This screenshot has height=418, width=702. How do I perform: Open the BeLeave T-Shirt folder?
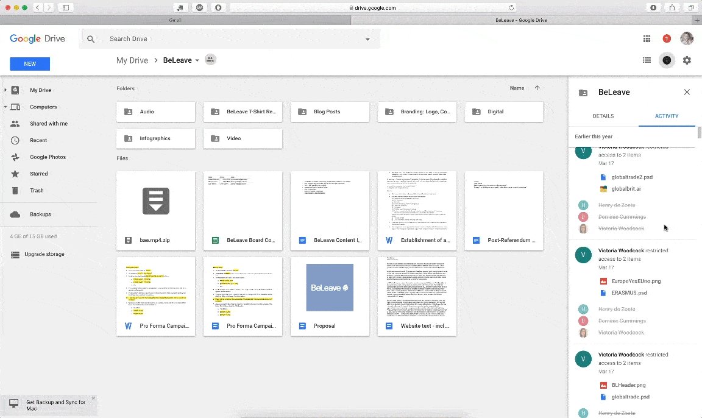point(243,112)
